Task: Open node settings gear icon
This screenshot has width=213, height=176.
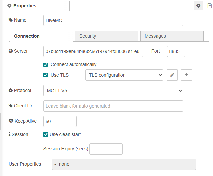Action: [x=198, y=6]
